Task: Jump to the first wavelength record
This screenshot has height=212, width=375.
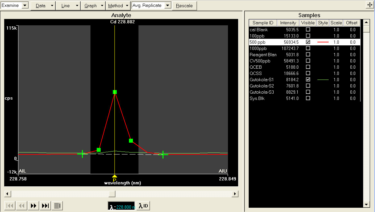Action: point(10,205)
